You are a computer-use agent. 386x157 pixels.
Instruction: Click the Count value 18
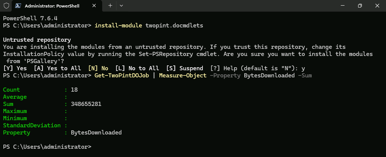click(x=74, y=90)
